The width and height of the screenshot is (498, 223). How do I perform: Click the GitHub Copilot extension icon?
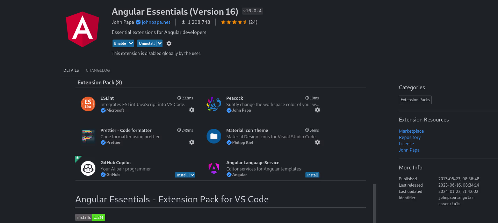(88, 169)
